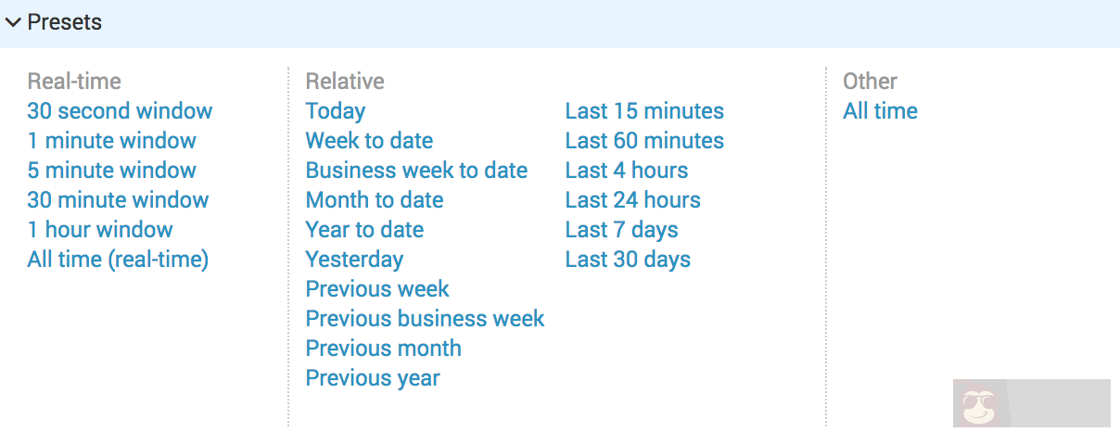Image resolution: width=1120 pixels, height=432 pixels.
Task: Choose 1 hour window preset
Action: (x=100, y=230)
